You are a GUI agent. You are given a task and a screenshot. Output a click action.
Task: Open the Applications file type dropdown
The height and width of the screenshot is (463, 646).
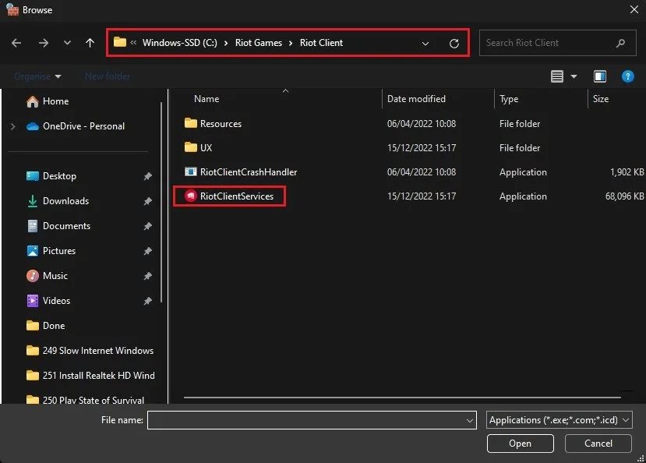(559, 420)
